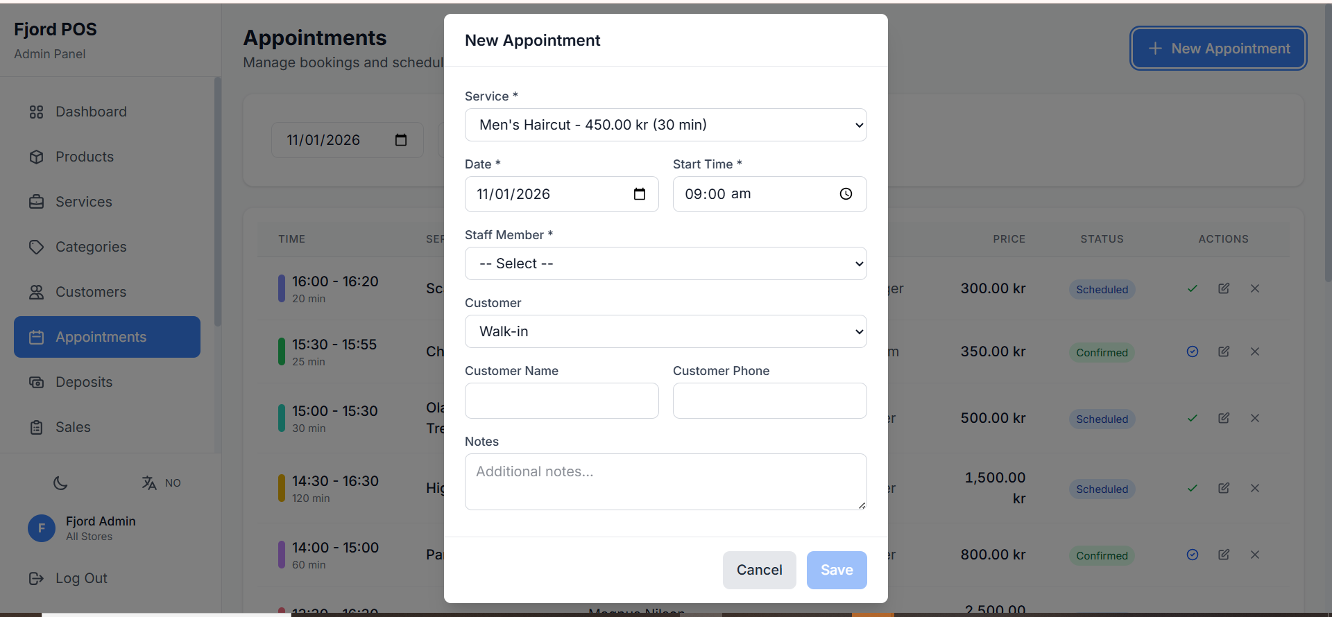The width and height of the screenshot is (1332, 617).
Task: Expand the Staff Member select list
Action: tap(665, 263)
